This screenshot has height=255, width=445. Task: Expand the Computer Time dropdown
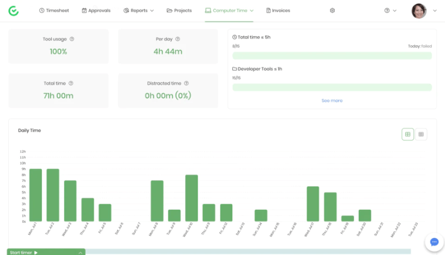[x=229, y=10]
